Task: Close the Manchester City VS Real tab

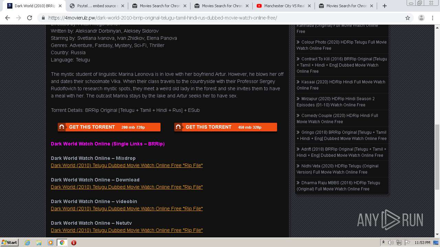Action: (x=310, y=6)
